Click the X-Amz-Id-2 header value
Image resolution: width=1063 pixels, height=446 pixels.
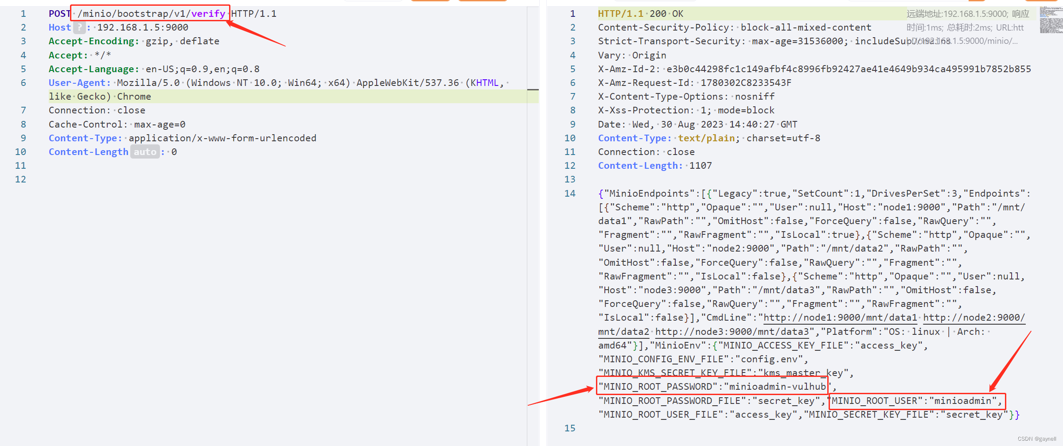tap(849, 69)
